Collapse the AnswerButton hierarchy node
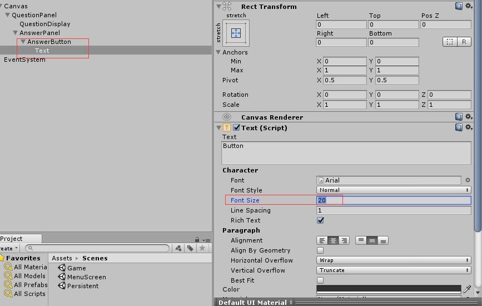The image size is (482, 306). [23, 42]
